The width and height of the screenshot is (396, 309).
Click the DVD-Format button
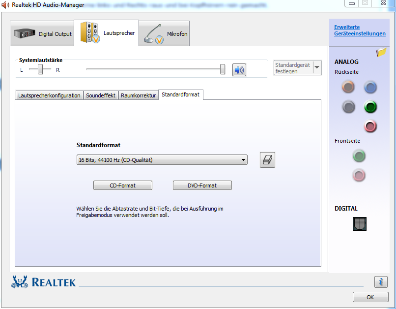point(202,185)
